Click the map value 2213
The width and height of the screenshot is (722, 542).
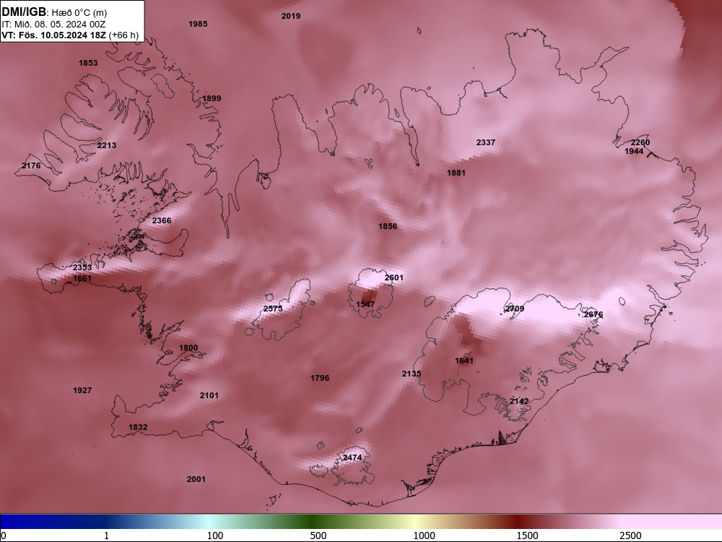click(x=107, y=145)
